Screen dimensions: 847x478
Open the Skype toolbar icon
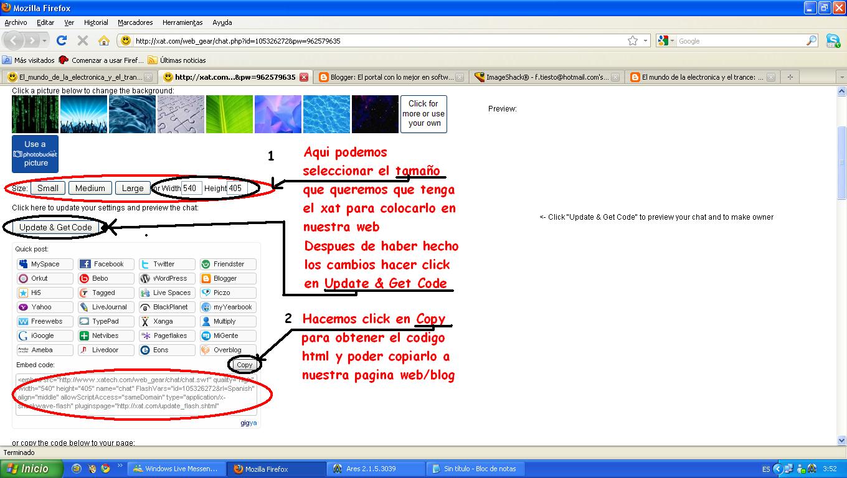833,40
